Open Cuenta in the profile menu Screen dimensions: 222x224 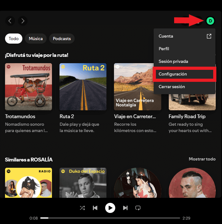(x=185, y=36)
